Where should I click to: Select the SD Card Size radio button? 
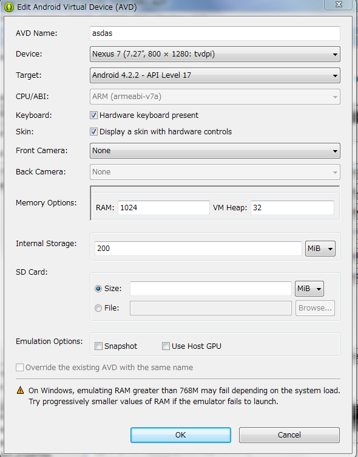(98, 289)
